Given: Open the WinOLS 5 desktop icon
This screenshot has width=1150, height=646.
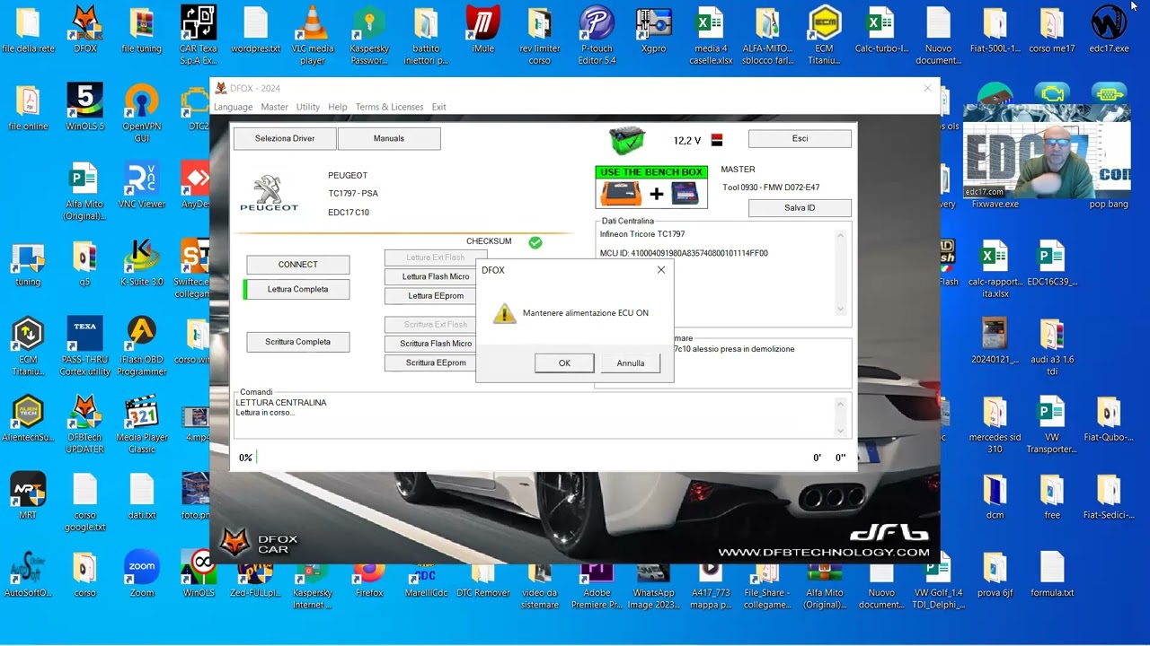Looking at the screenshot, I should (85, 108).
